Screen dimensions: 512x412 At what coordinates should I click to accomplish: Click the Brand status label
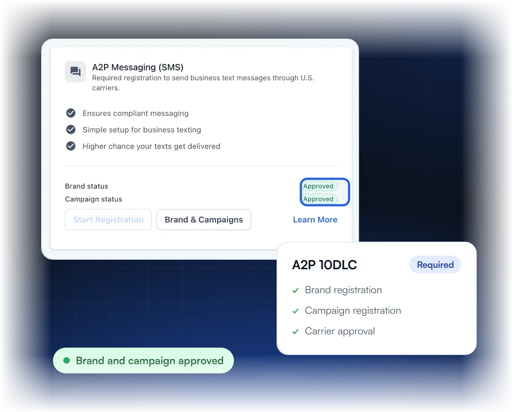coord(86,186)
